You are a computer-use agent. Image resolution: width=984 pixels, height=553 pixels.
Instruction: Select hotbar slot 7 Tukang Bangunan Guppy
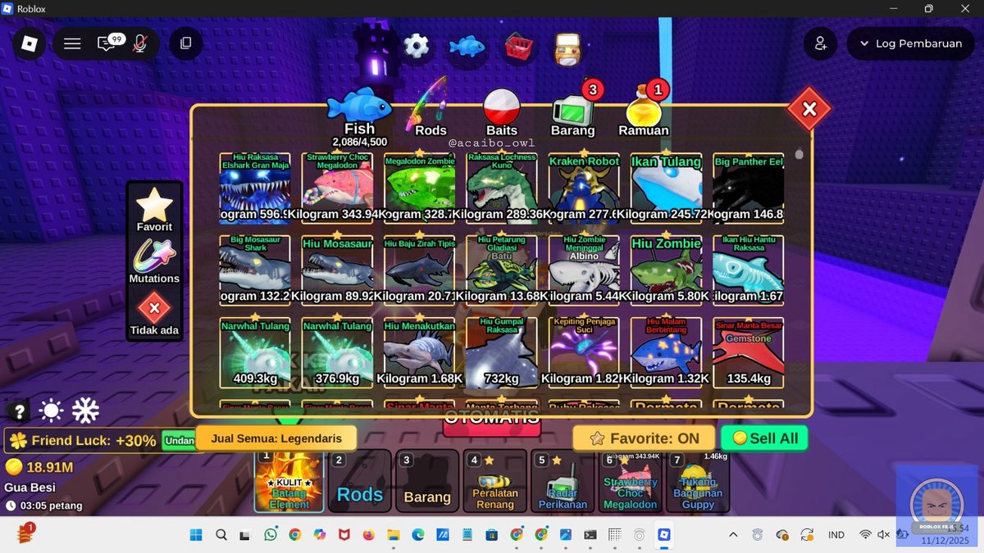point(697,481)
